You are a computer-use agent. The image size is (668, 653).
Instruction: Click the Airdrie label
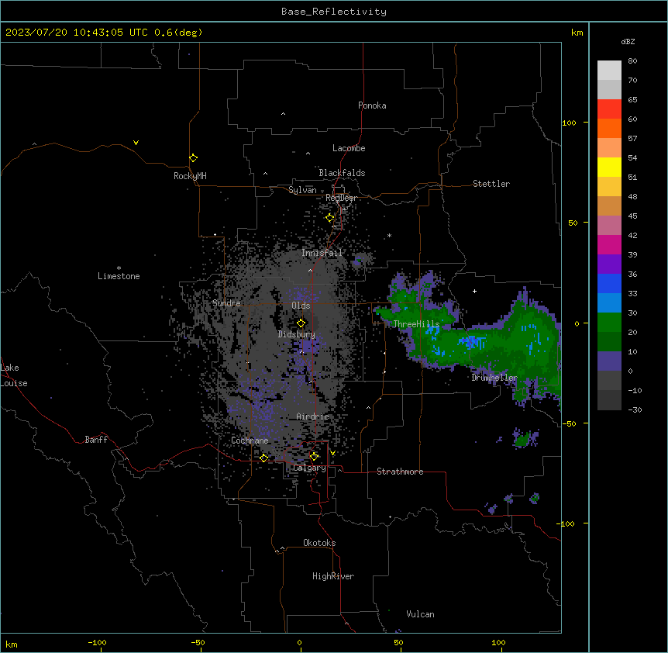tap(313, 416)
